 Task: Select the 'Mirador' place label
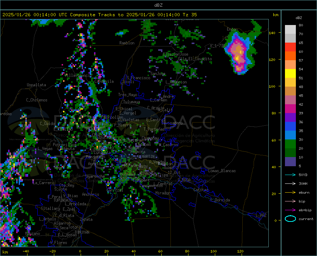click(163, 193)
